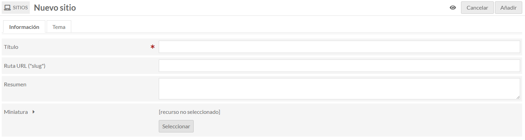Go back to SITIOS list link
The image size is (525, 140).
(x=16, y=8)
